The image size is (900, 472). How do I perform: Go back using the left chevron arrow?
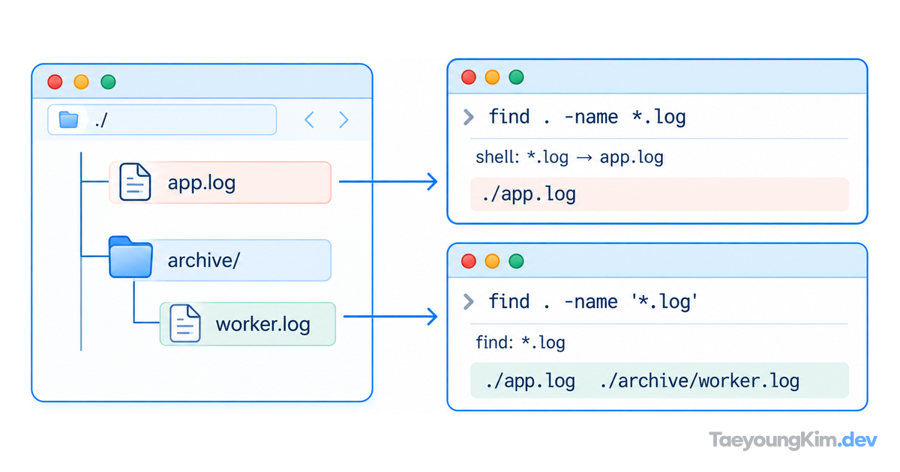click(x=309, y=120)
